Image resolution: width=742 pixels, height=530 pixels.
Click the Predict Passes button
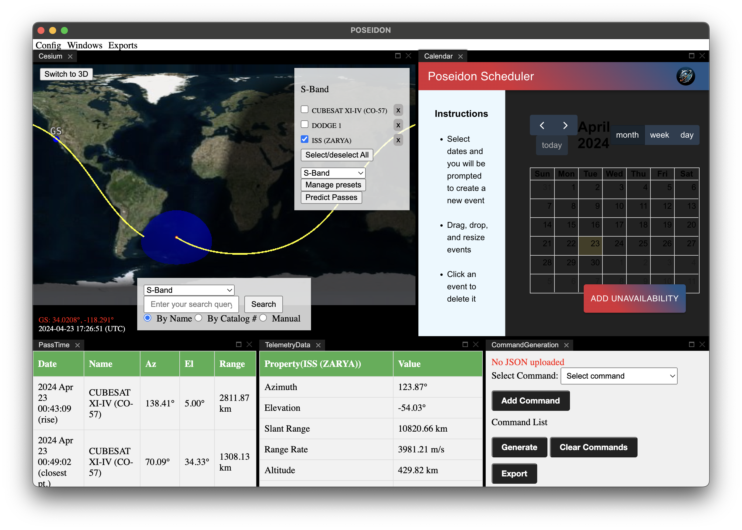331,197
